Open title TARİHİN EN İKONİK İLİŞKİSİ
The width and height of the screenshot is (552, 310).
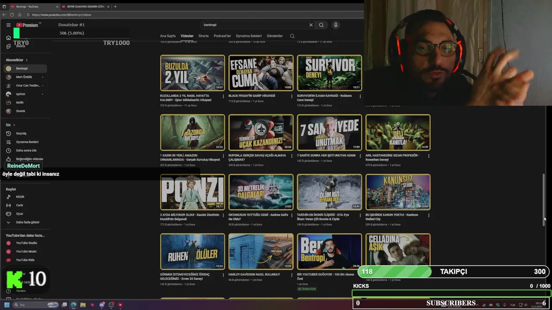pyautogui.click(x=323, y=217)
